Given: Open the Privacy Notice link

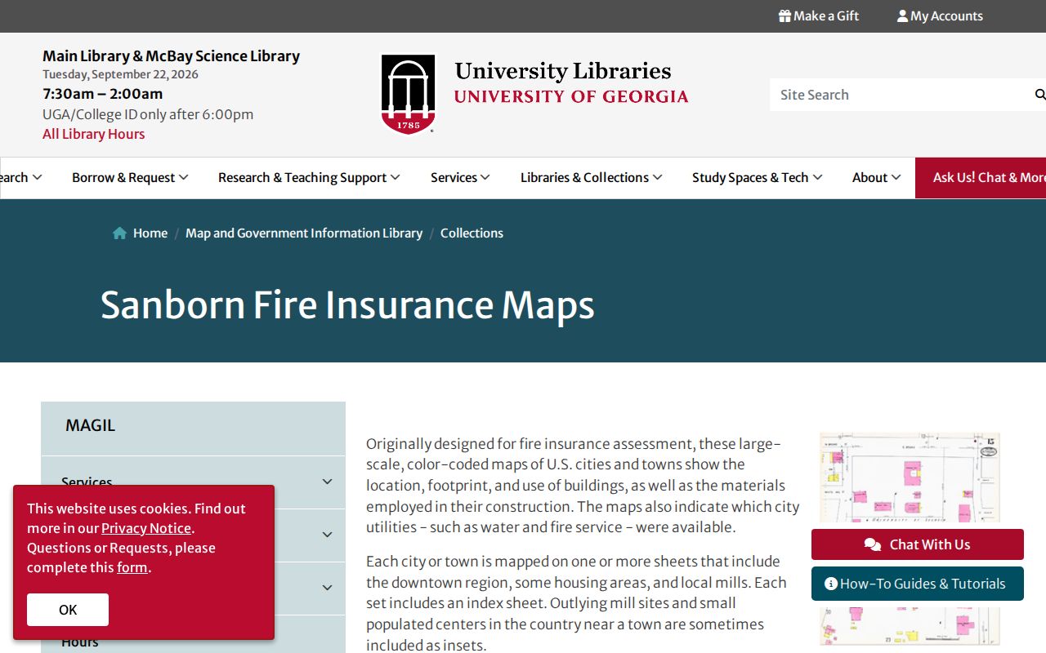Looking at the screenshot, I should [146, 528].
